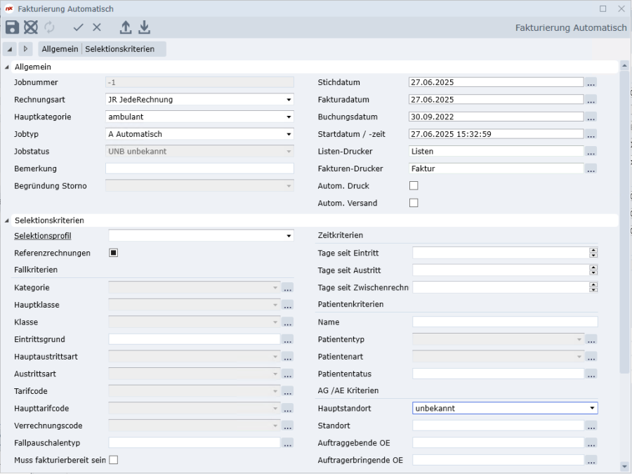The height and width of the screenshot is (474, 632).
Task: Click the download arrow icon
Action: pos(144,27)
